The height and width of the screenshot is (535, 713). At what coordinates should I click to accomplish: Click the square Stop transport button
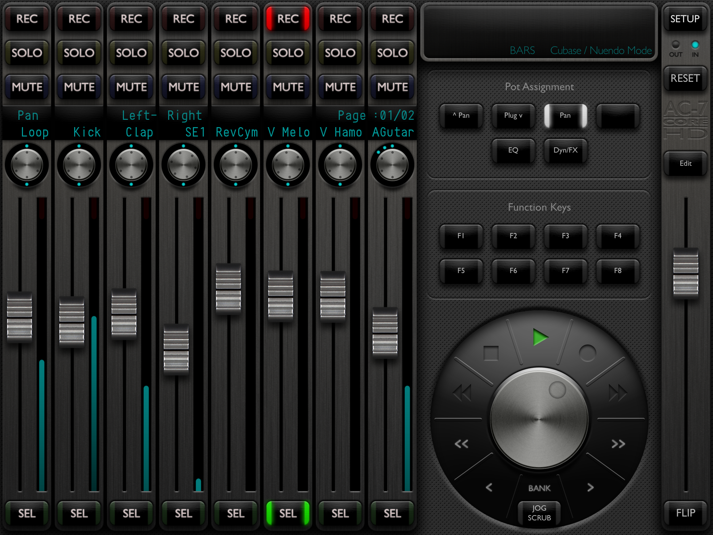click(491, 353)
